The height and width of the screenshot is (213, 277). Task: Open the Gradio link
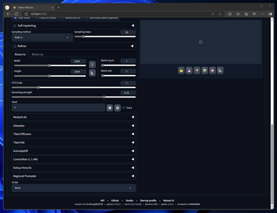pos(129,201)
